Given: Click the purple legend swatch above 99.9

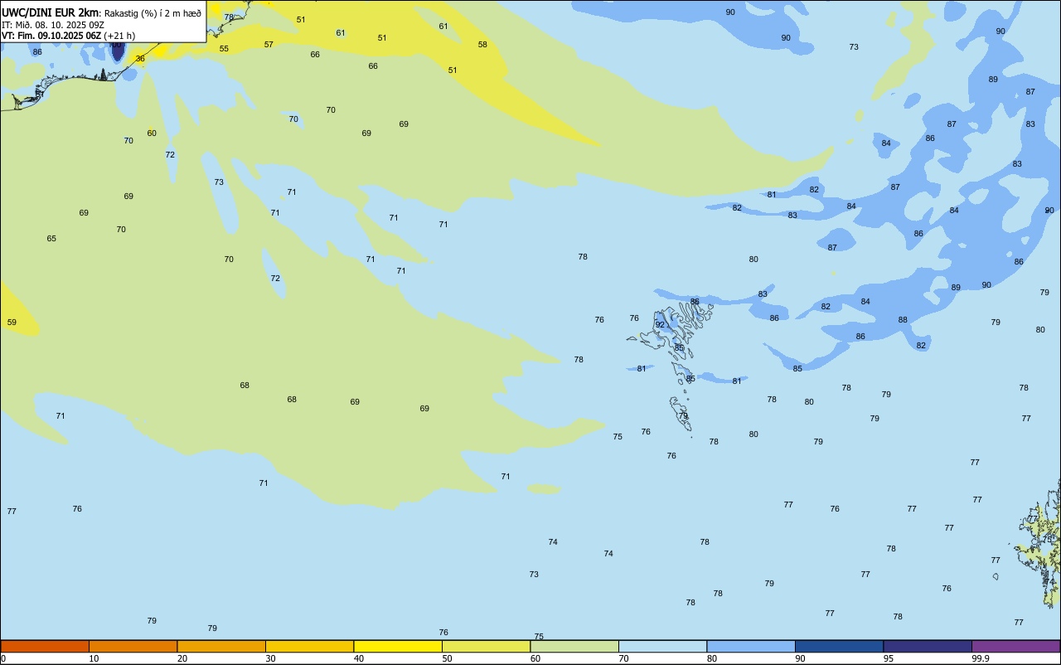Looking at the screenshot, I should coord(1015,646).
